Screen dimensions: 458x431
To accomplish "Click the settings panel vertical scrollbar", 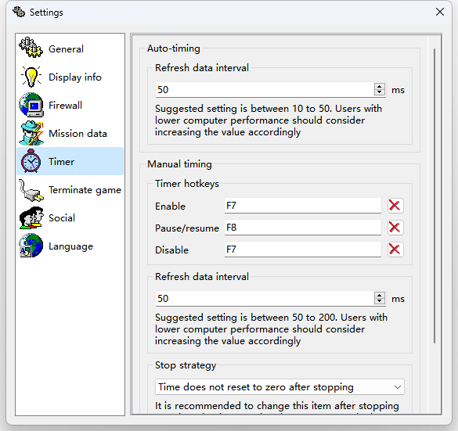I will click(435, 196).
